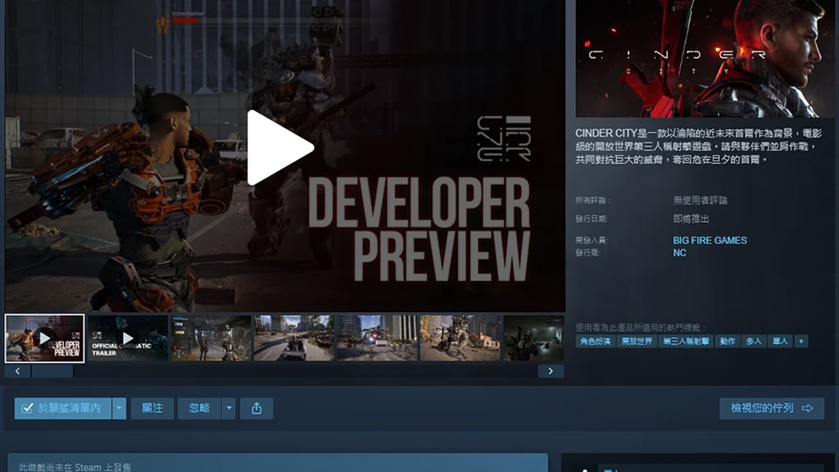Viewport: 839px width, 472px height.
Task: Select the Official Cinematic Trailer thumbnail
Action: (128, 338)
